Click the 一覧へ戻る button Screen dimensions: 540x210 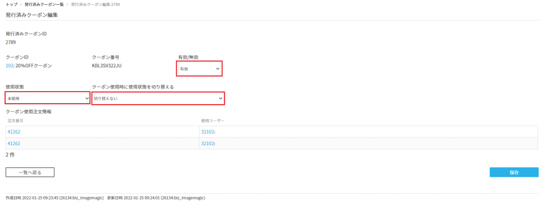tap(30, 173)
